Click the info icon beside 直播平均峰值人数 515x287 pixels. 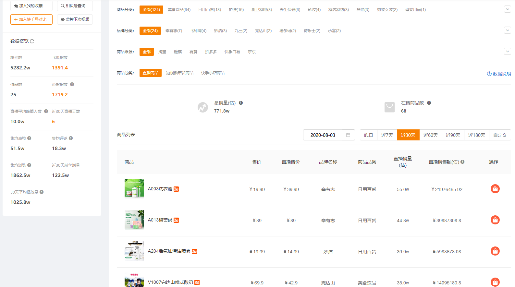click(46, 111)
